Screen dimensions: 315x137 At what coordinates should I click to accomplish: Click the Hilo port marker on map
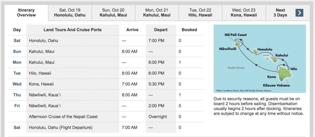[x=288, y=71]
